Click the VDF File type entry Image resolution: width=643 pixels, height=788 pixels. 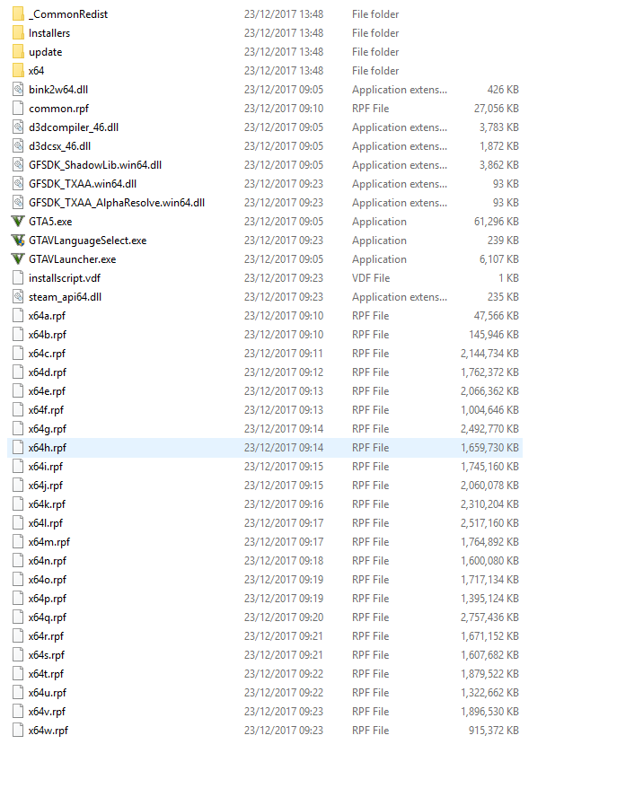tap(371, 278)
